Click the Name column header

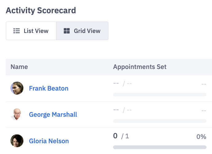pyautogui.click(x=19, y=67)
